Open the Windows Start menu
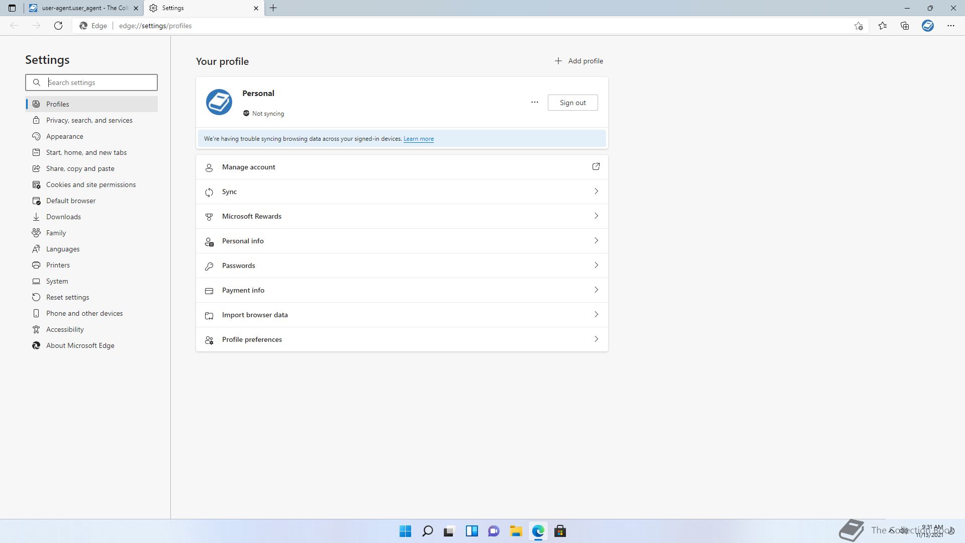Image resolution: width=965 pixels, height=543 pixels. coord(405,531)
